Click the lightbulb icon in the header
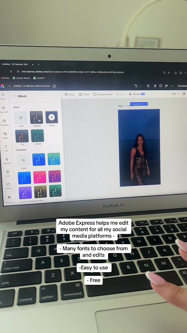Viewport: 187px width, 333px height. point(155,86)
